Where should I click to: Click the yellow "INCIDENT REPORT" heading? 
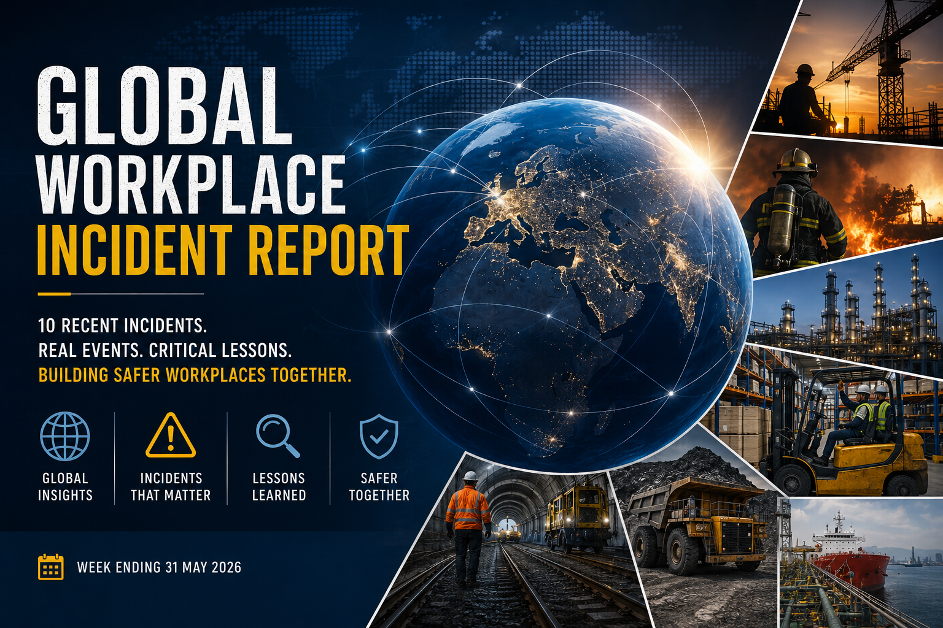click(x=223, y=250)
